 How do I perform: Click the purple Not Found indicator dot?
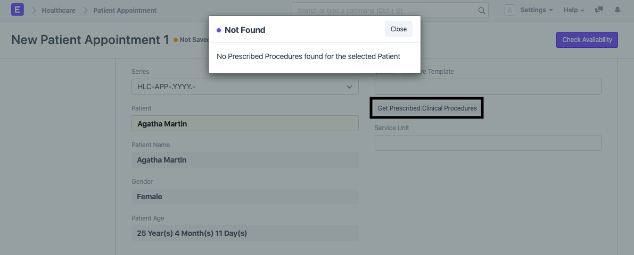coord(219,30)
